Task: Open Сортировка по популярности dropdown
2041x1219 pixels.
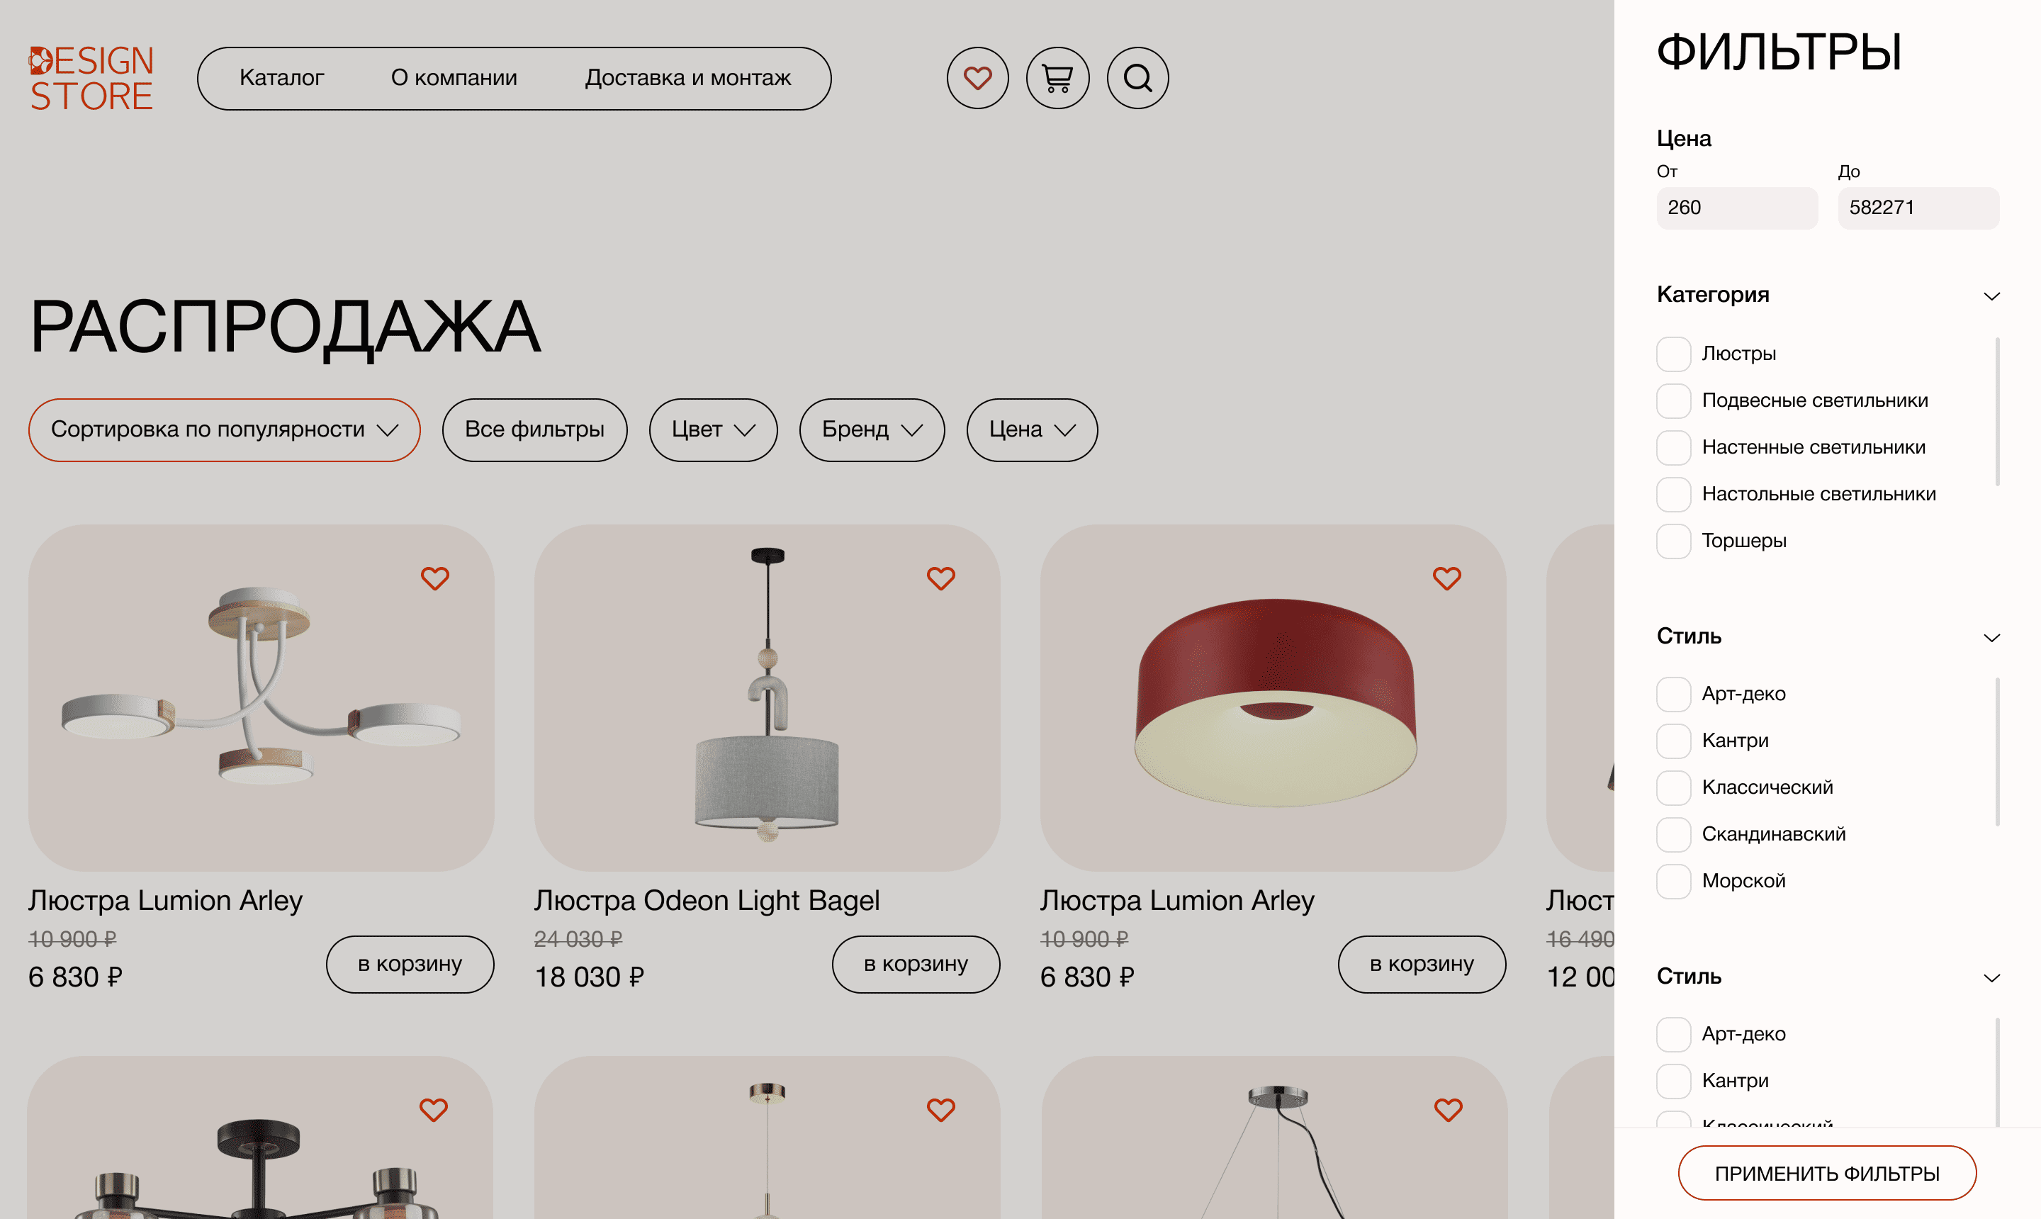Action: pyautogui.click(x=224, y=429)
